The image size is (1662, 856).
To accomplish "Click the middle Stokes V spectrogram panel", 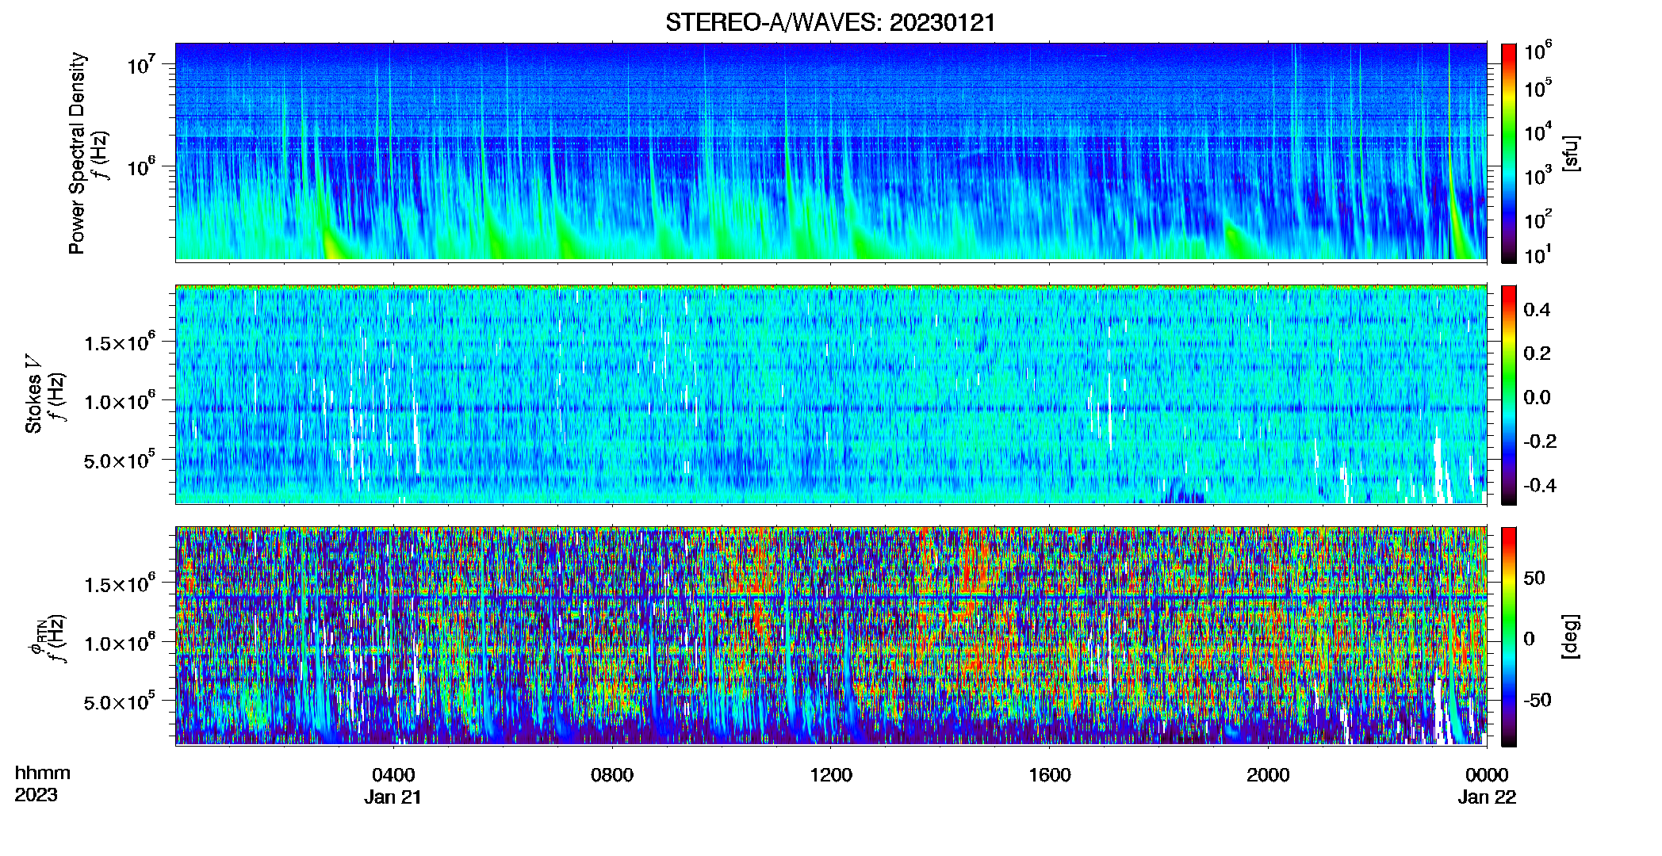I will coord(831,394).
